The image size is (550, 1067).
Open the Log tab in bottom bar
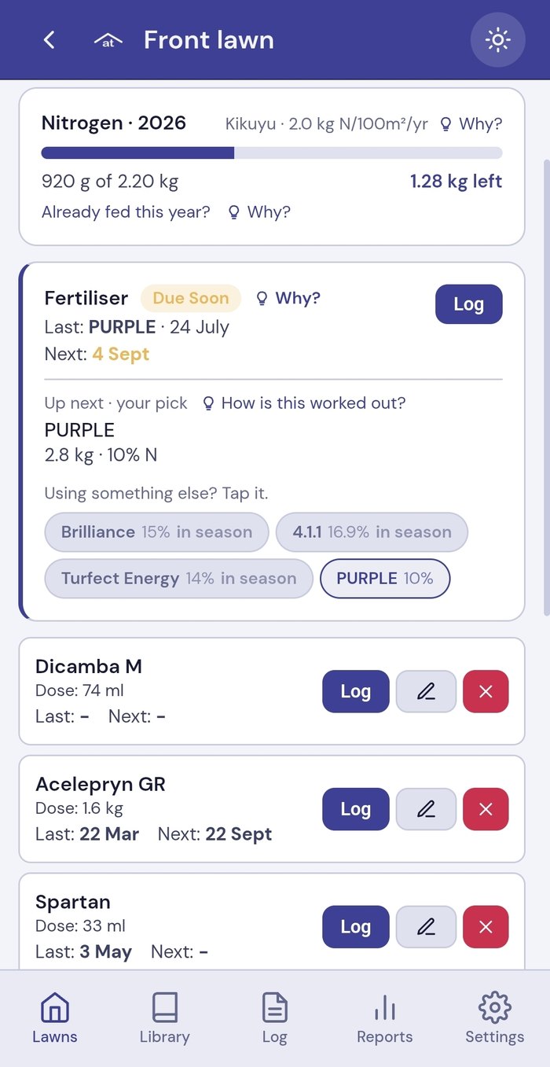(274, 1018)
